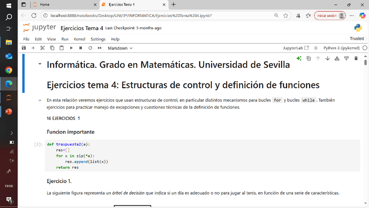
Task: Collapse the Informática heading section
Action: 40,64
